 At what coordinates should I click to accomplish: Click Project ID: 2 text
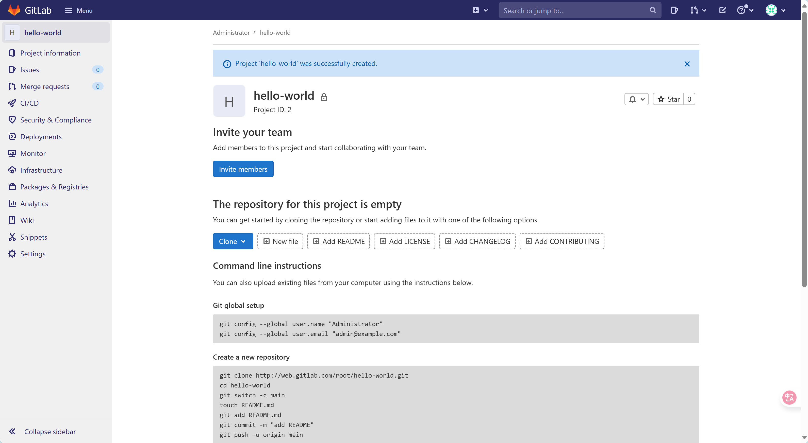click(x=272, y=110)
